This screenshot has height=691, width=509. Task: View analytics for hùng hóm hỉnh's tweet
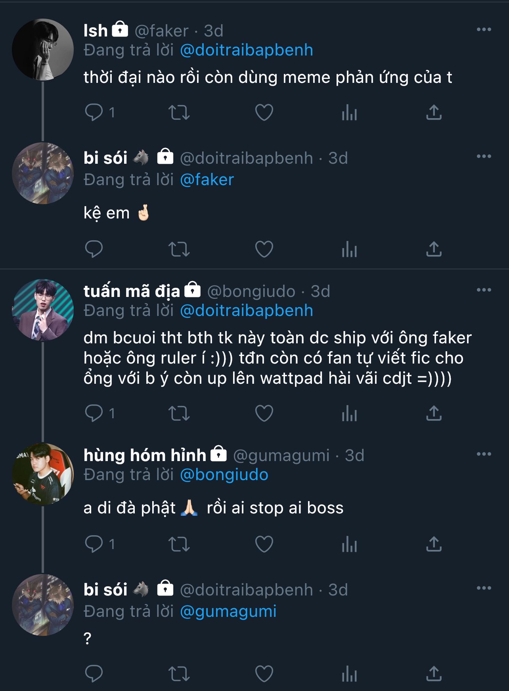tap(349, 544)
